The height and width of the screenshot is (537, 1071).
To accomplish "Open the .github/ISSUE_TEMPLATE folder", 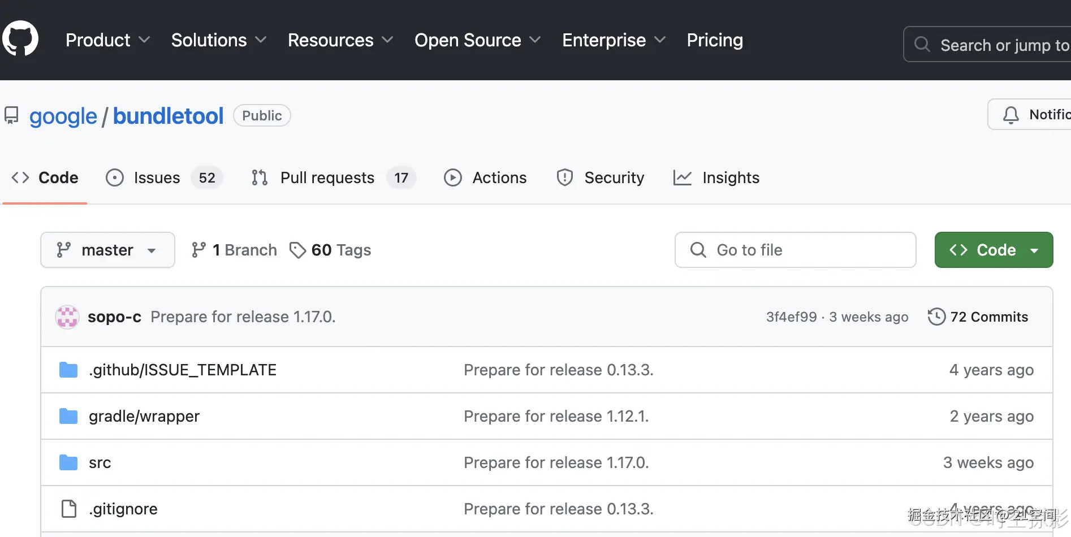I will point(182,370).
